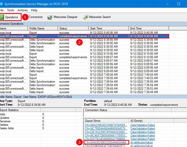The height and width of the screenshot is (147, 187).
Task: Select the highlighted Export completed-export-errors row
Action: click(x=84, y=36)
